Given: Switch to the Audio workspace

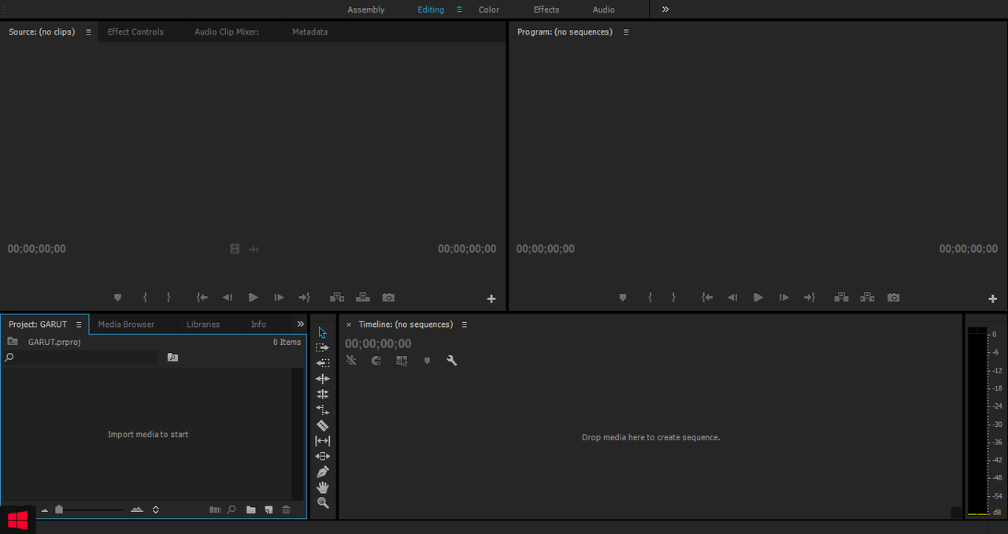Looking at the screenshot, I should click(604, 9).
